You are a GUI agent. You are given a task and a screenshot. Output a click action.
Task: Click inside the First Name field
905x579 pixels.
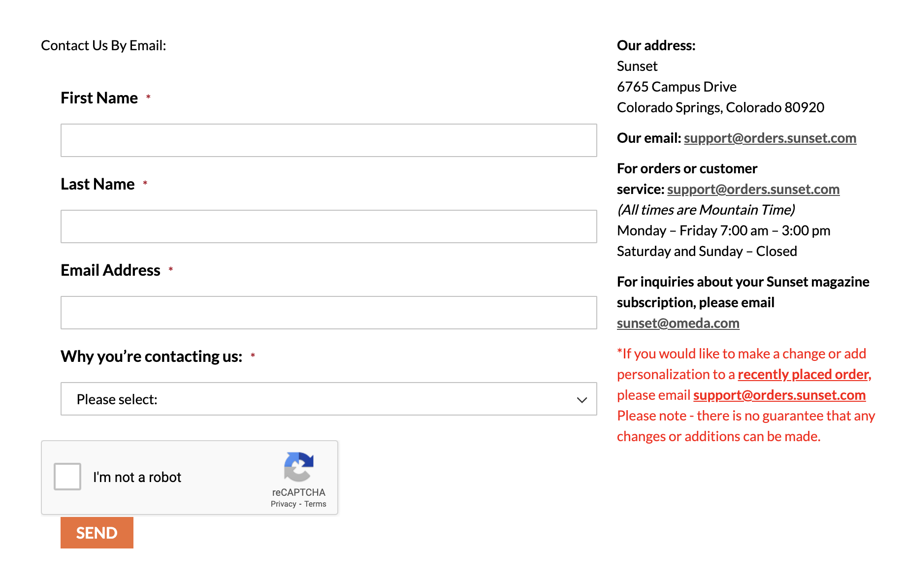pyautogui.click(x=328, y=140)
